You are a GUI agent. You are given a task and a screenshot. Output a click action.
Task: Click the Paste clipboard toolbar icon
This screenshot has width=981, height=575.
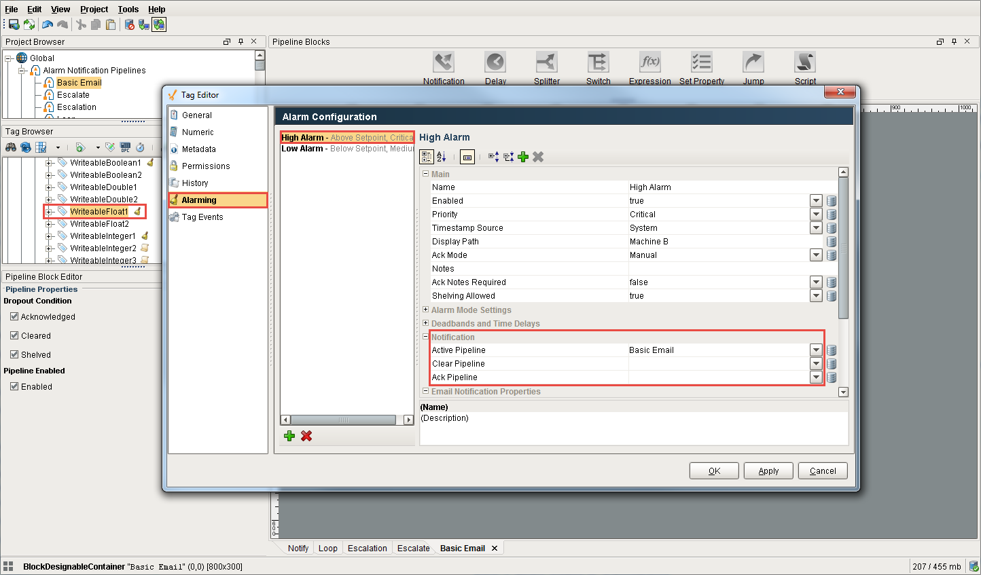coord(111,24)
